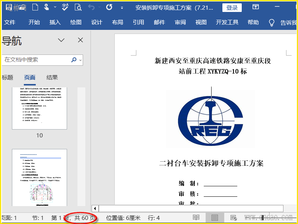298x224 pixels.
Task: Click 行: 4 status bar item
Action: coord(154,218)
